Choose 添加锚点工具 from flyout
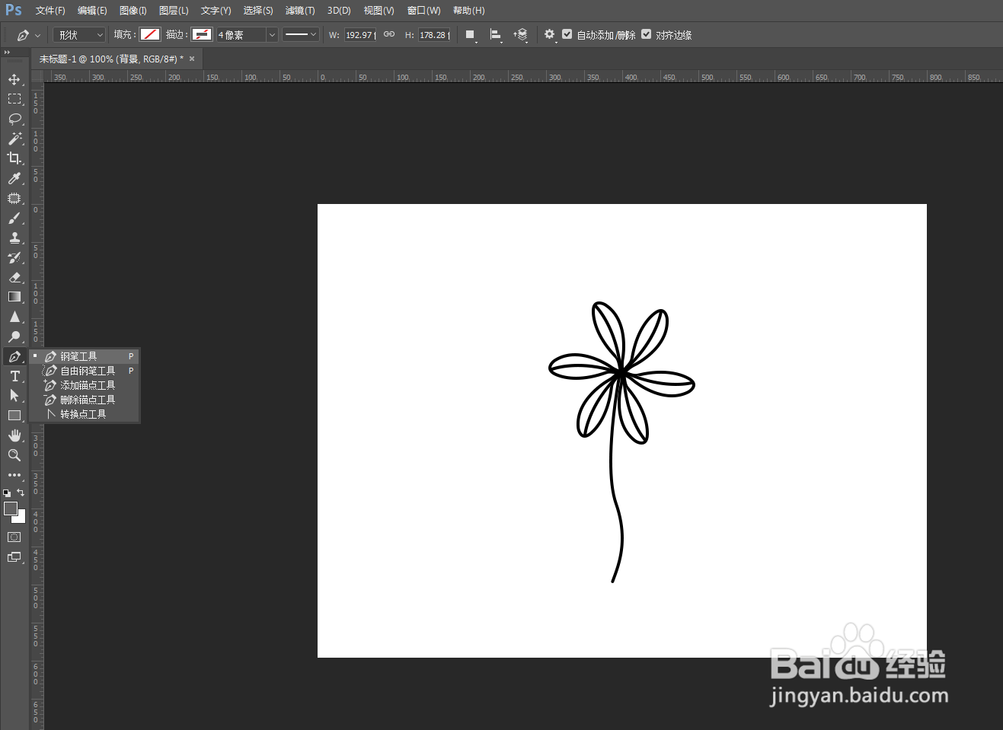This screenshot has width=1003, height=730. point(85,385)
